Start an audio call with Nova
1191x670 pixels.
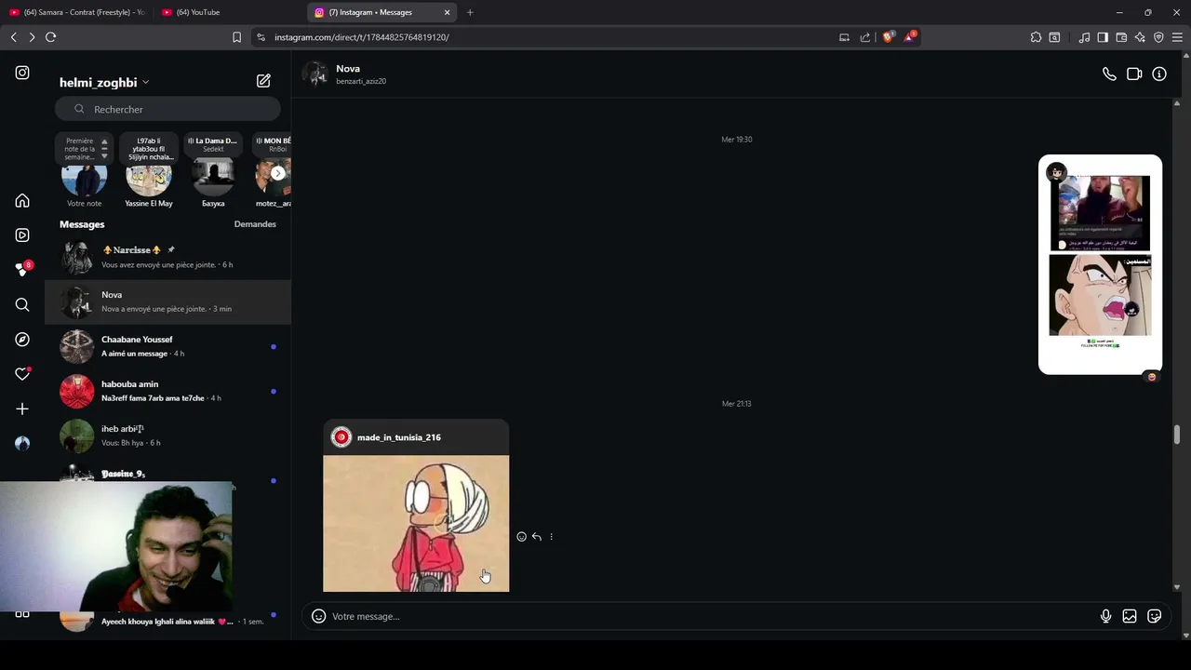tap(1109, 74)
